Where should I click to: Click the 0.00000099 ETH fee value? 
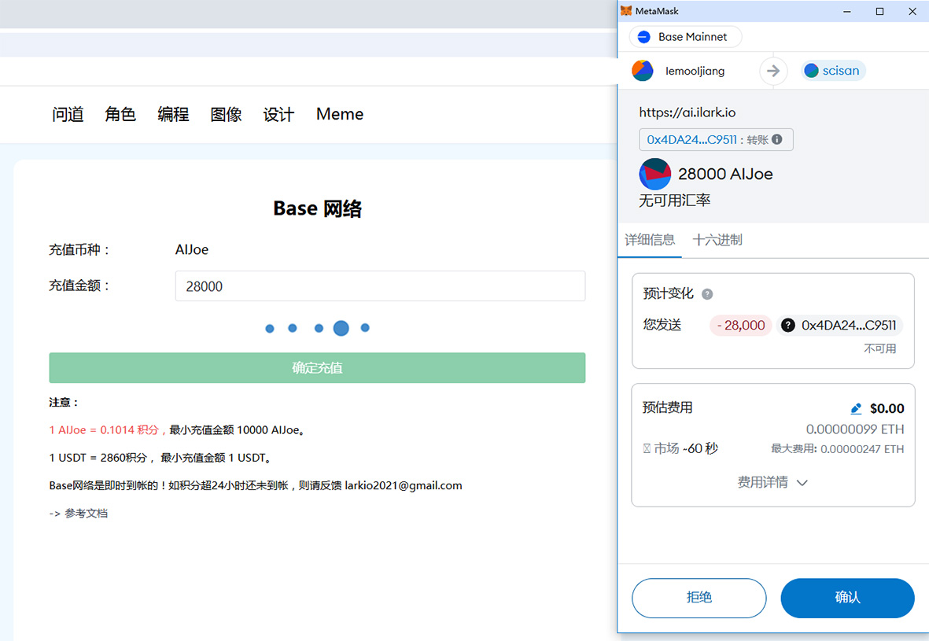pos(855,429)
